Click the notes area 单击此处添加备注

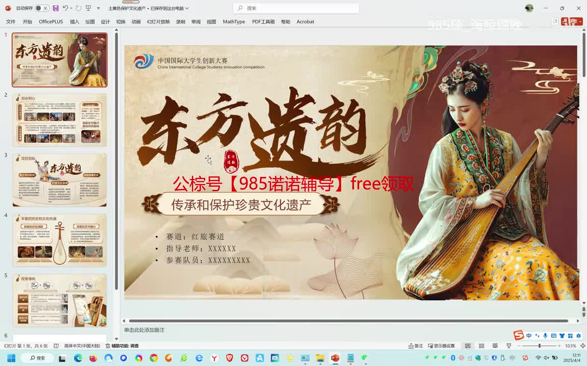click(x=145, y=330)
